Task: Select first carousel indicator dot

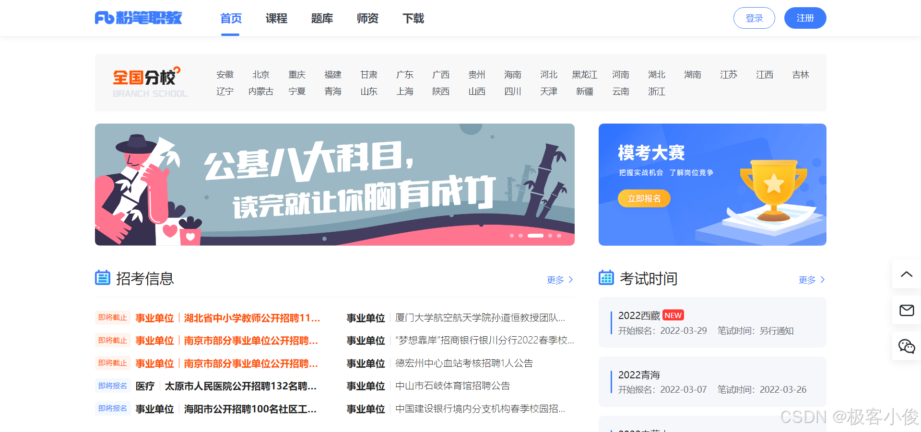Action: (512, 236)
